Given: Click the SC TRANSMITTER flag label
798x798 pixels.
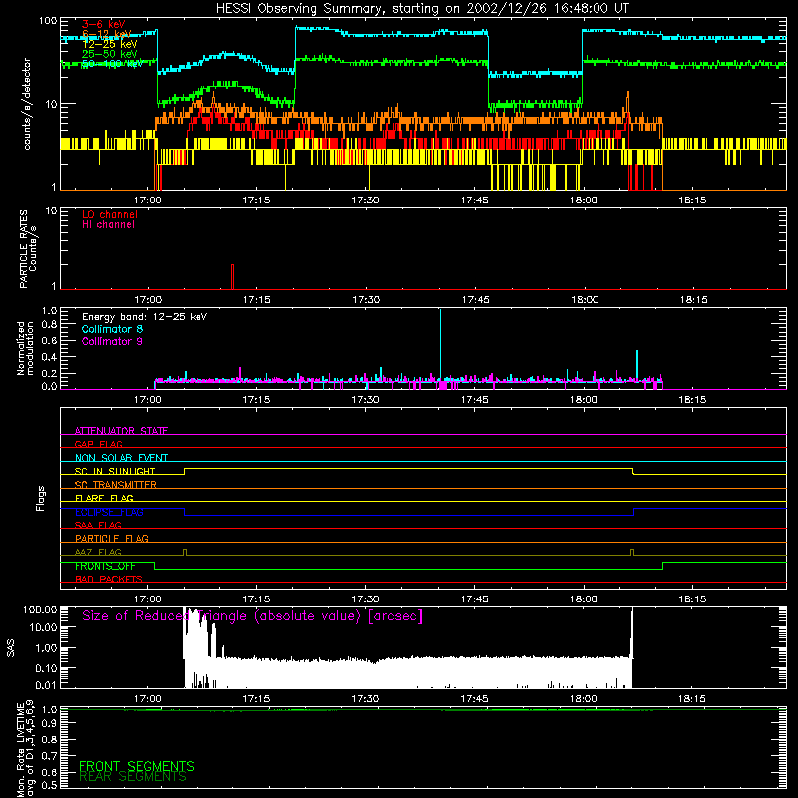Looking at the screenshot, I should pyautogui.click(x=116, y=484).
